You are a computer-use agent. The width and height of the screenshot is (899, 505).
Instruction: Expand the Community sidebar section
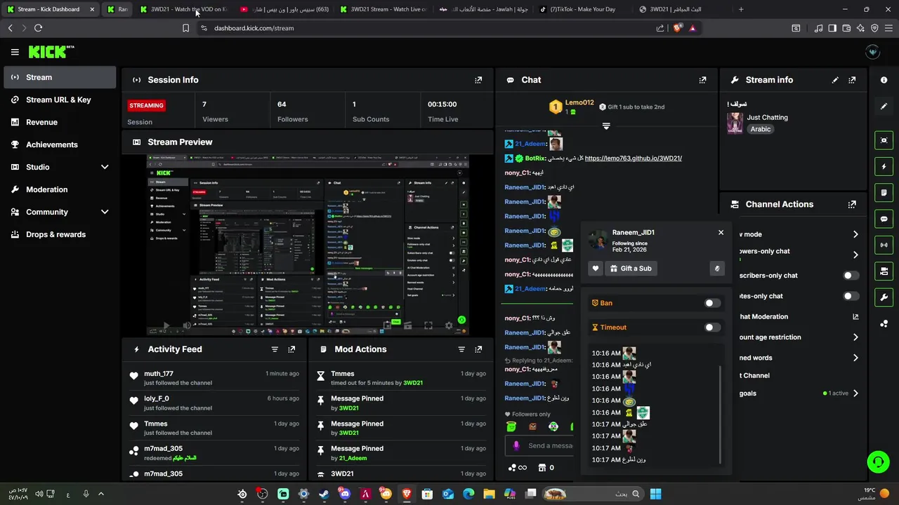coord(104,212)
